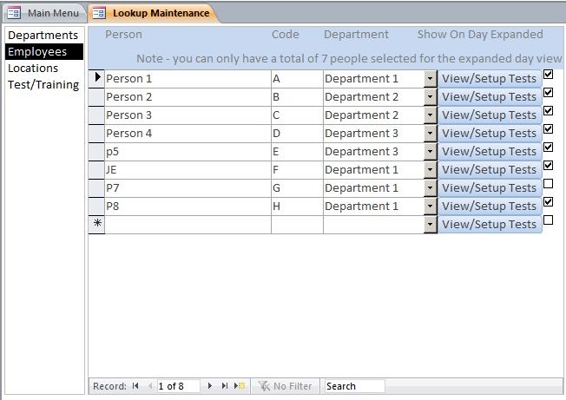Screen dimensions: 566x400
Task: Click the Search box in record bar
Action: click(x=354, y=386)
